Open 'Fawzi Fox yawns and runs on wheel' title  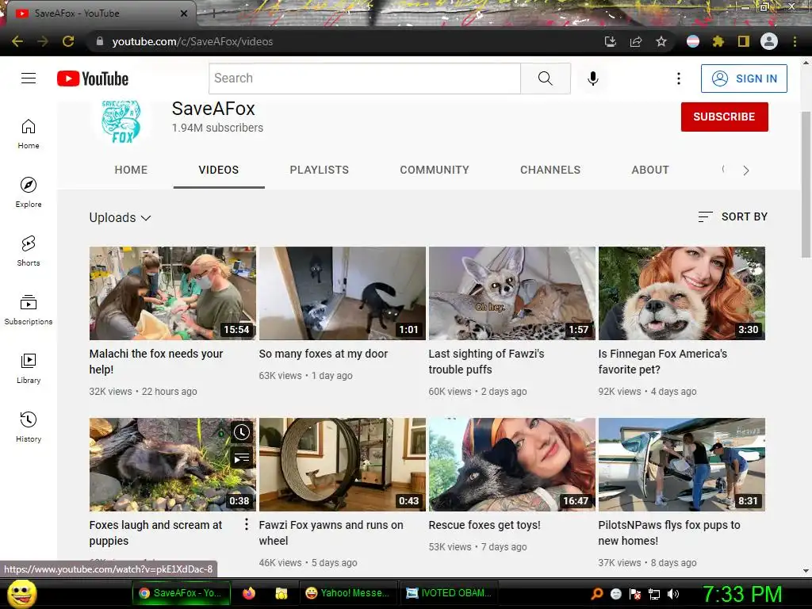(x=331, y=532)
